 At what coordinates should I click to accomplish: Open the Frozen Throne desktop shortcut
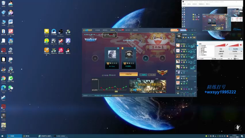pos(3,117)
